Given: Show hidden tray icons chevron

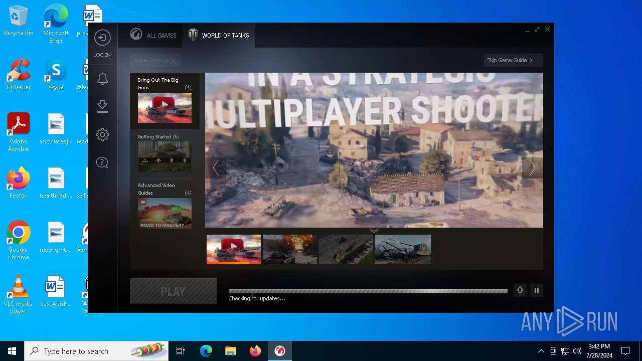Looking at the screenshot, I should point(541,351).
